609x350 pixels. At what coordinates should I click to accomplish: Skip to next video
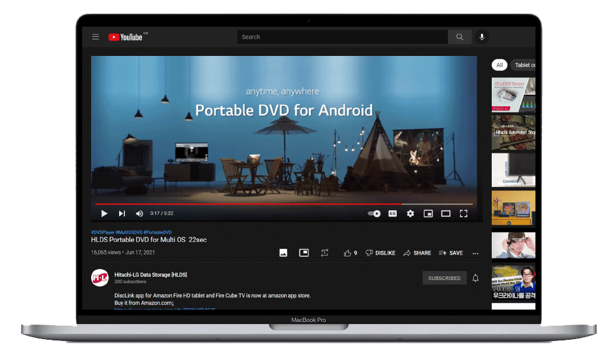pyautogui.click(x=122, y=213)
